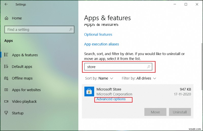Click the 17-11-2020 install date
203x131 pixels.
(x=182, y=94)
